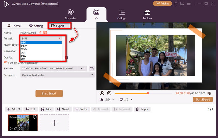This screenshot has height=138, width=218.
Task: Switch to the Collage tab
Action: [122, 14]
